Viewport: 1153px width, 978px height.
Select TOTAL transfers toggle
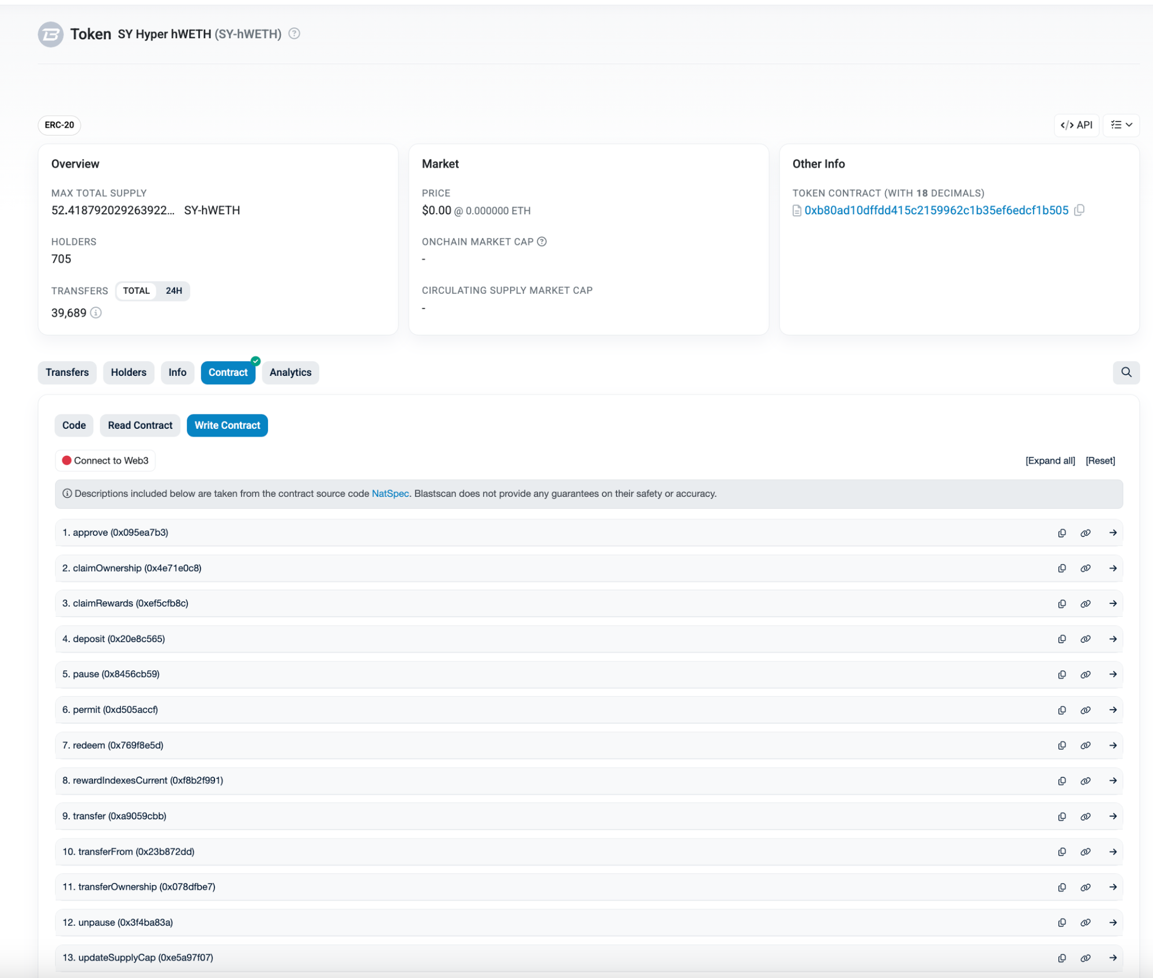pyautogui.click(x=136, y=290)
